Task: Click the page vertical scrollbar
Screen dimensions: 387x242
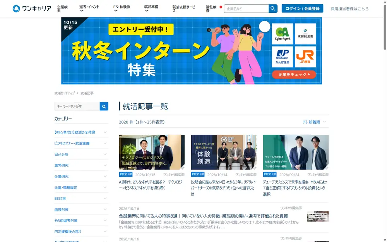Action: tap(385, 27)
